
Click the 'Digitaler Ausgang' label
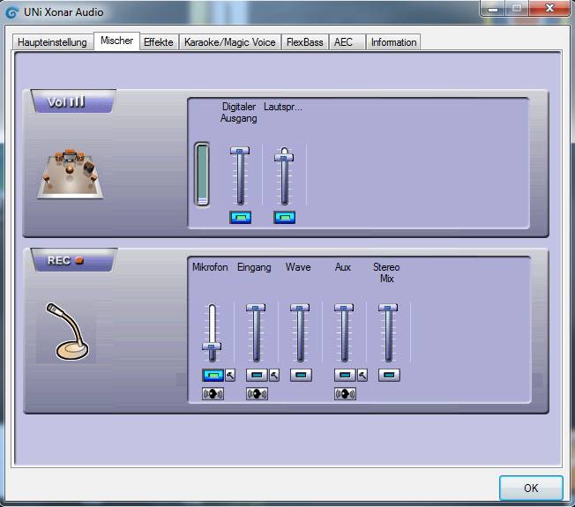pyautogui.click(x=239, y=113)
